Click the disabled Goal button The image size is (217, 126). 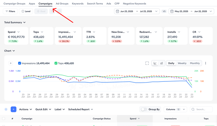coord(41,11)
